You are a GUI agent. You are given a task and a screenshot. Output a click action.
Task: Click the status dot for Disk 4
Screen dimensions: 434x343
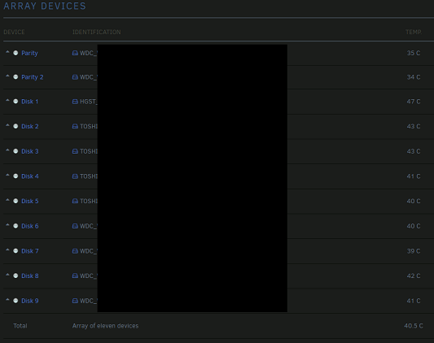[15, 176]
